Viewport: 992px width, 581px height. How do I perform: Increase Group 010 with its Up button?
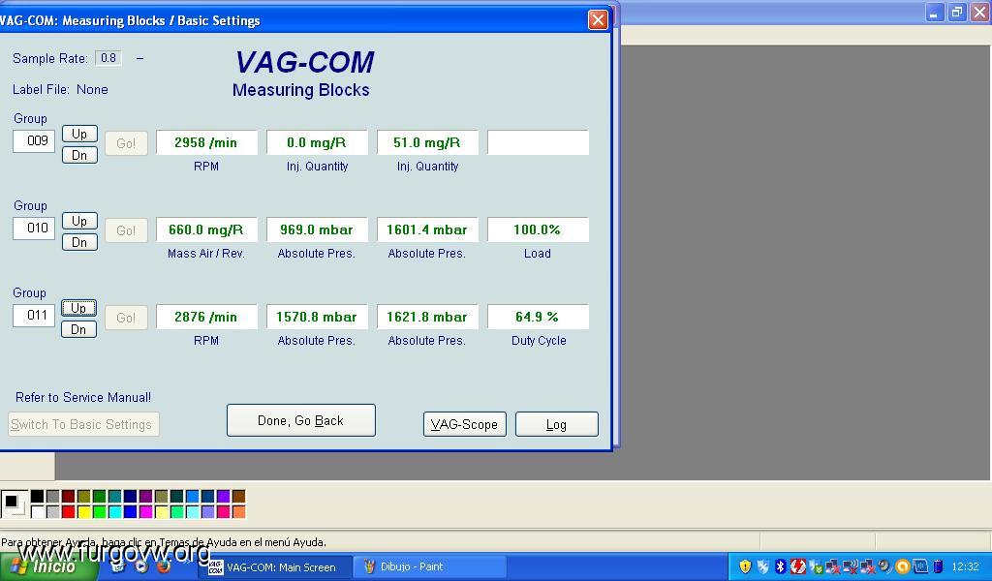click(x=79, y=222)
